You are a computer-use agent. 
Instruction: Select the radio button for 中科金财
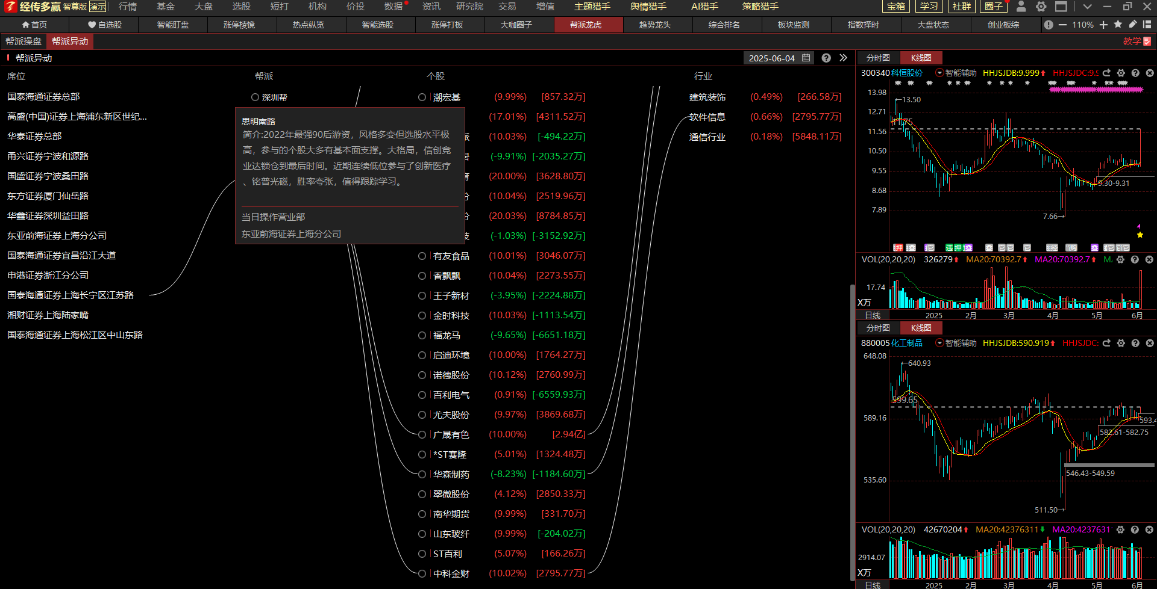422,573
